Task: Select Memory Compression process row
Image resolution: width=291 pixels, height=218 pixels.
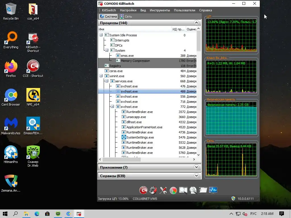Action: coord(147,61)
